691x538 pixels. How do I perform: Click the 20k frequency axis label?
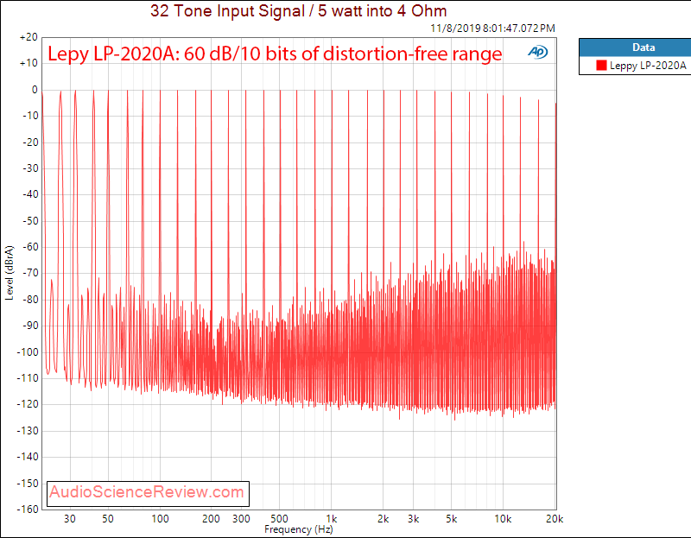[x=555, y=519]
